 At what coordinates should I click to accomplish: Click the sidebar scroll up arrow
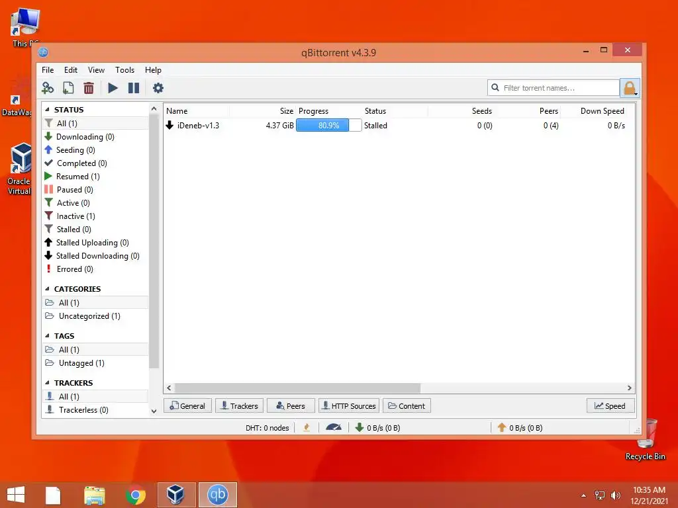(154, 109)
